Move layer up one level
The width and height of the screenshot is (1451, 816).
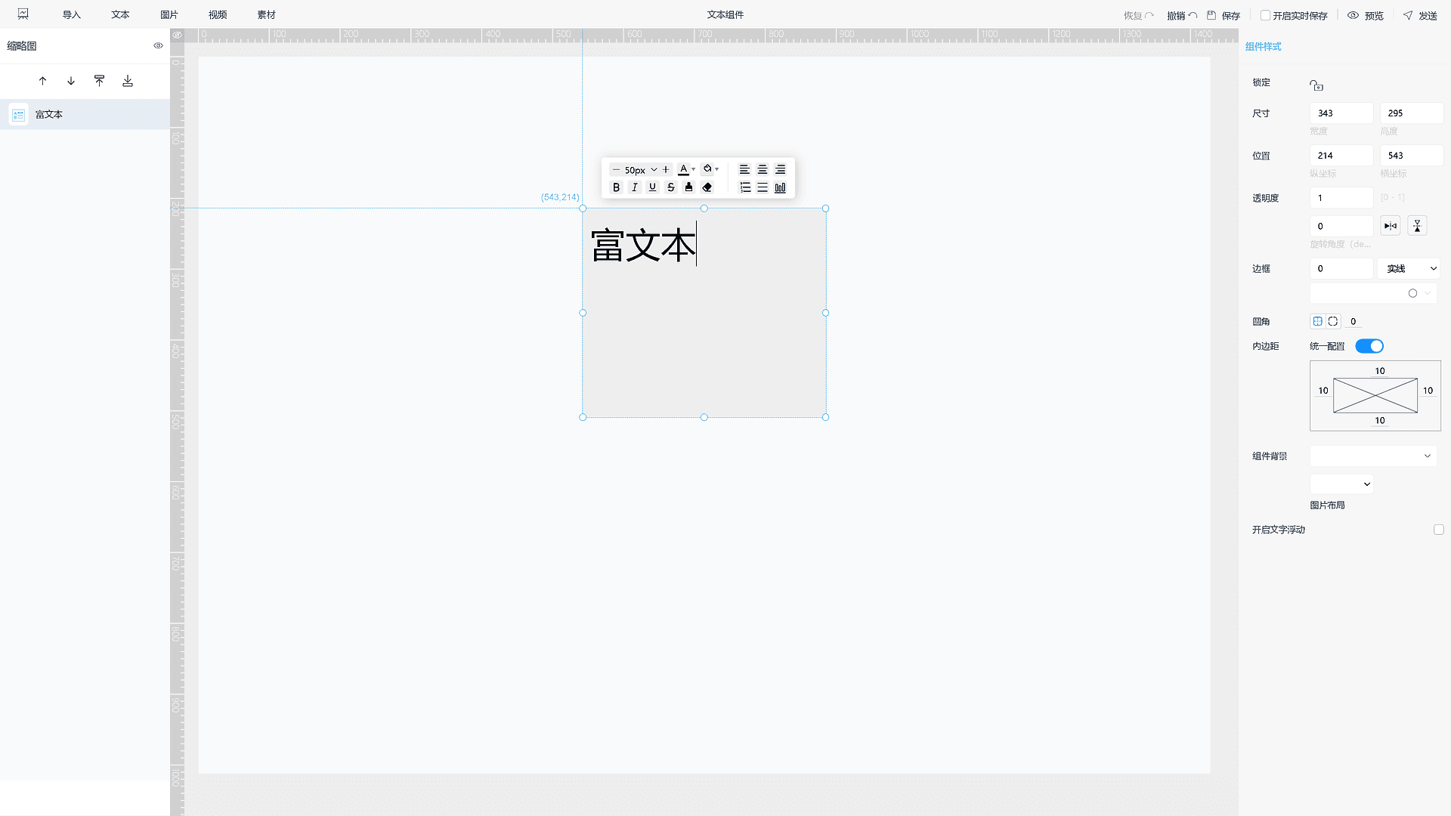[x=42, y=81]
